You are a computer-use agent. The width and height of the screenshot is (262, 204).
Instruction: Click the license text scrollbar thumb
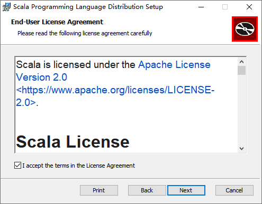pos(241,71)
